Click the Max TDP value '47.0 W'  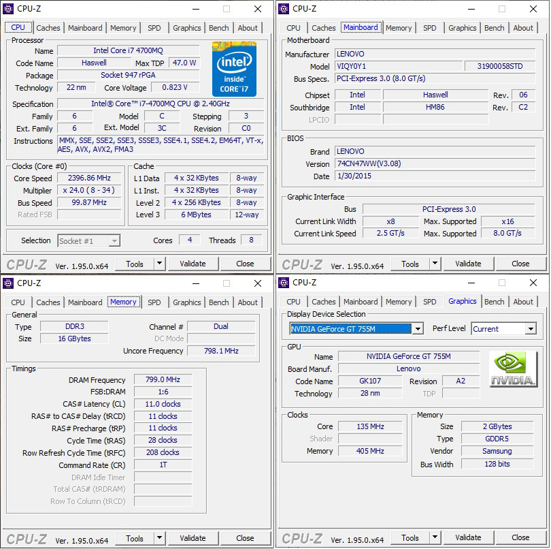click(184, 63)
